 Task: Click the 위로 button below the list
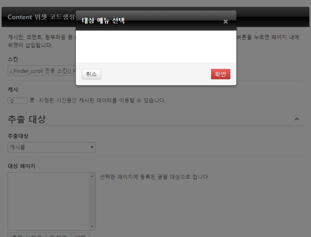[x=37, y=235]
